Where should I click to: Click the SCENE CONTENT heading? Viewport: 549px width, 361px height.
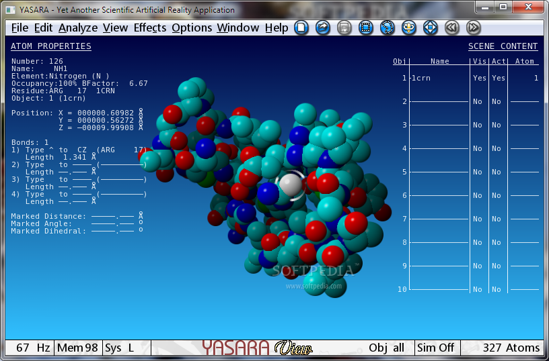pyautogui.click(x=503, y=46)
